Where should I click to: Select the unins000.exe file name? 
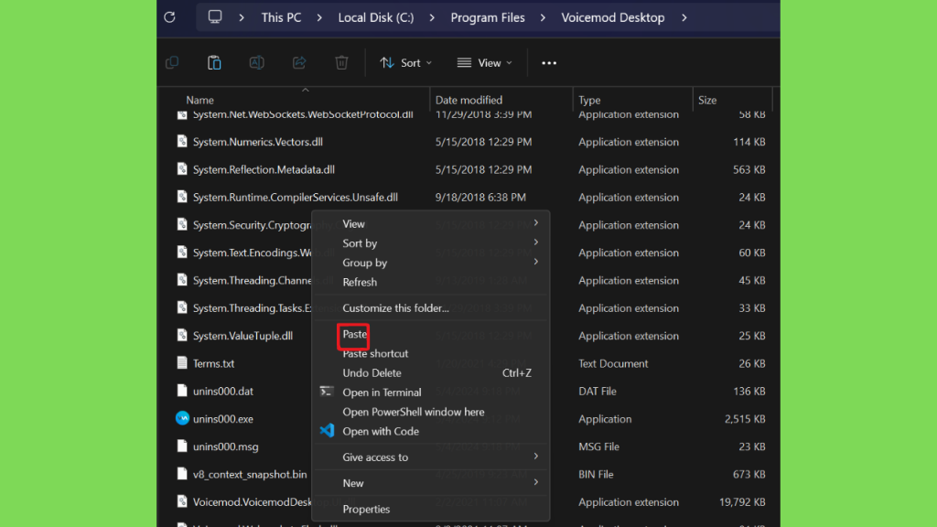223,419
